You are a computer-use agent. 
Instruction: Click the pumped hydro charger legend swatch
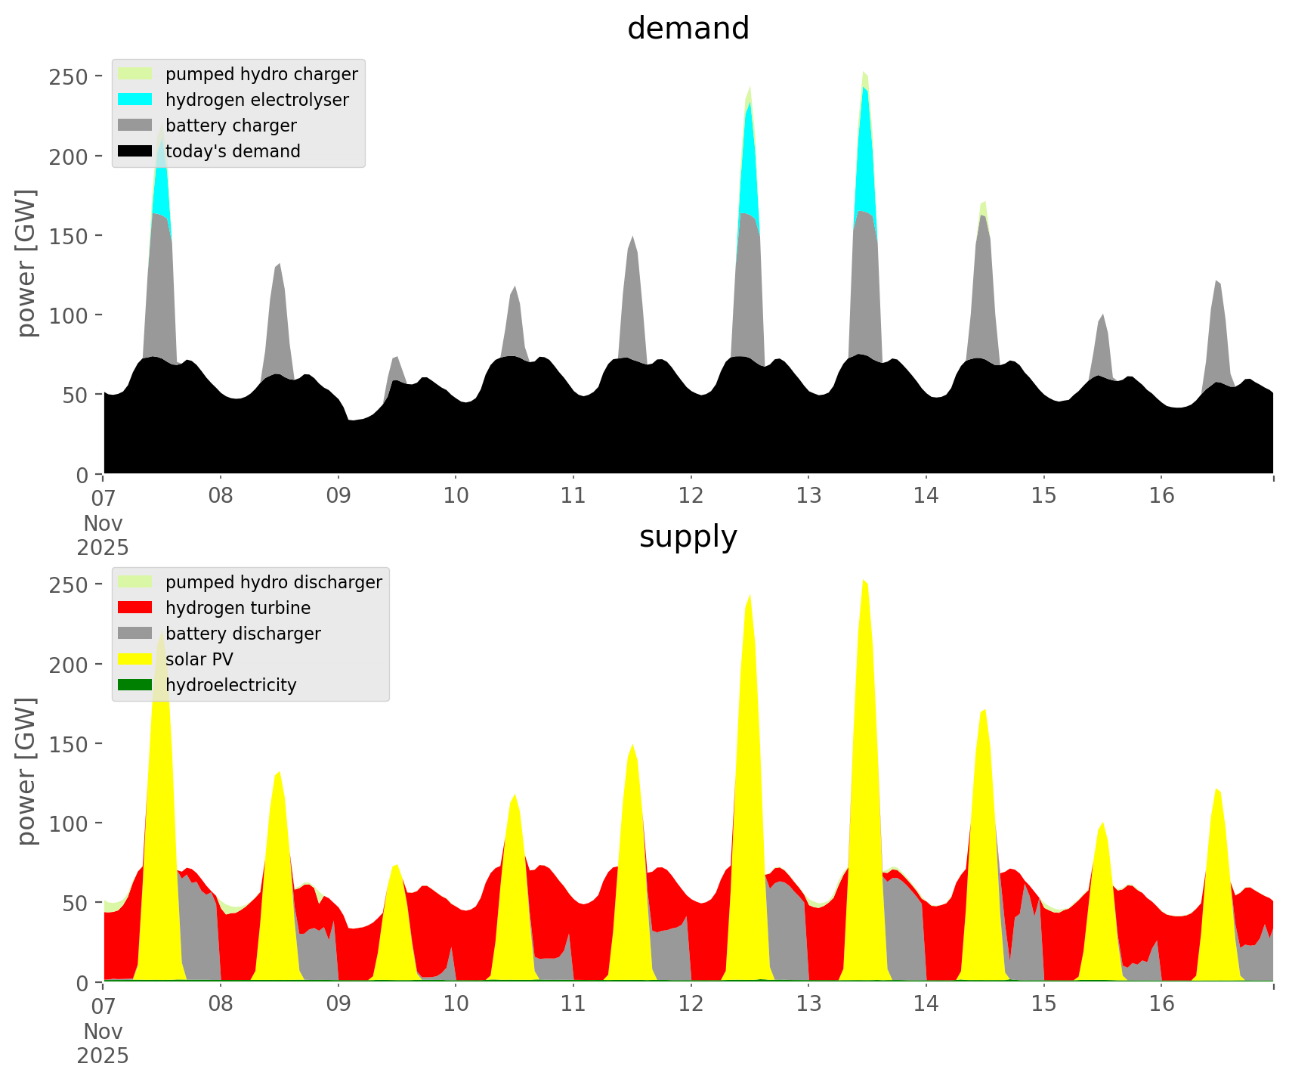point(134,74)
